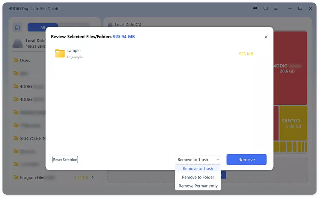The height and width of the screenshot is (197, 319).
Task: Click the 925.94 MB total size text
Action: tap(124, 37)
